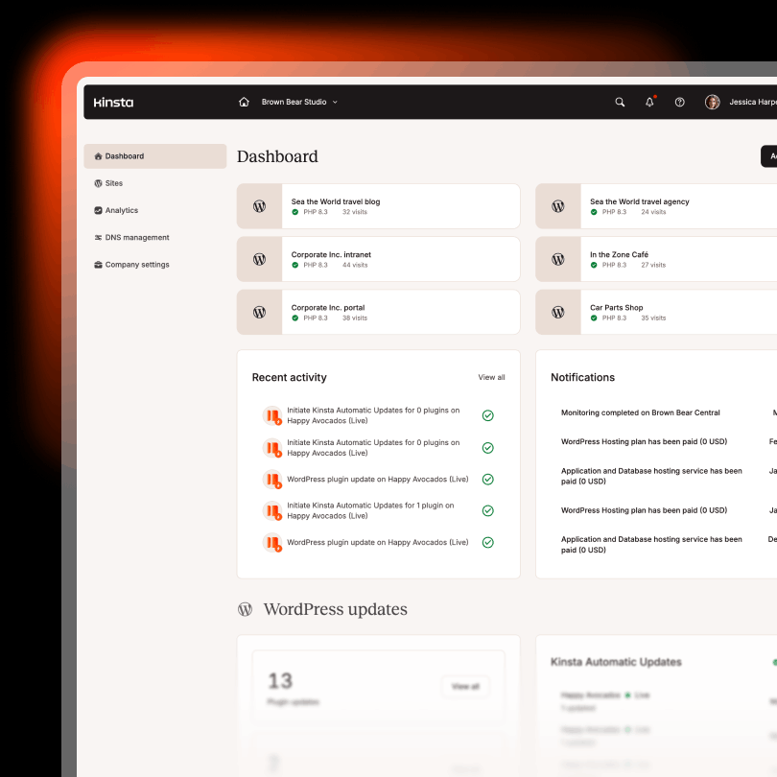Click the WordPress updates section icon
This screenshot has height=777, width=777.
coord(247,608)
